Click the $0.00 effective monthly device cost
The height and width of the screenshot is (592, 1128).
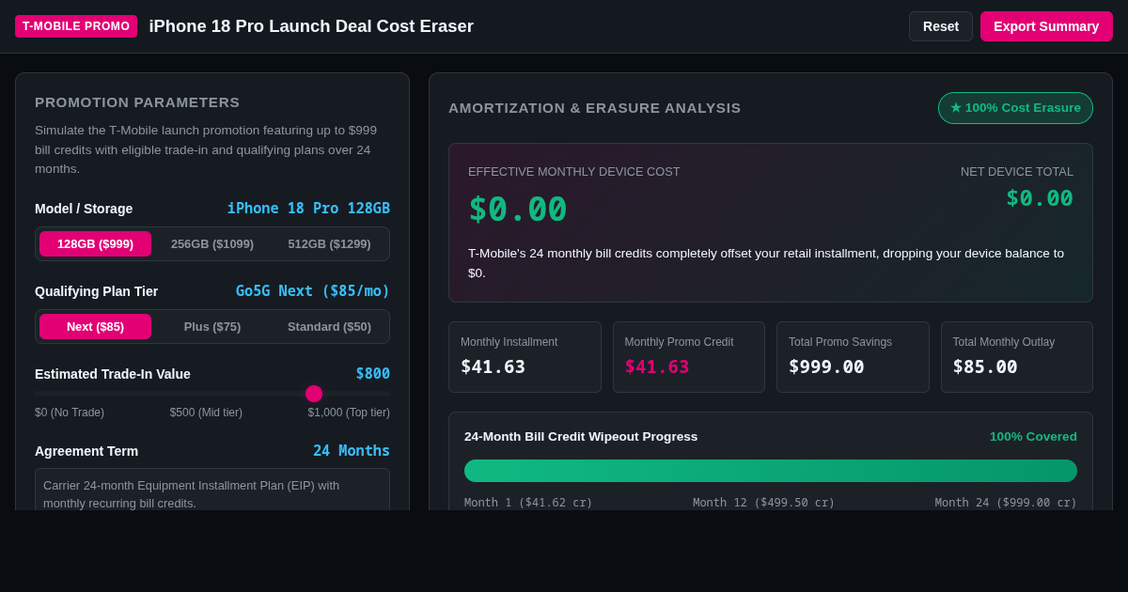pos(518,209)
